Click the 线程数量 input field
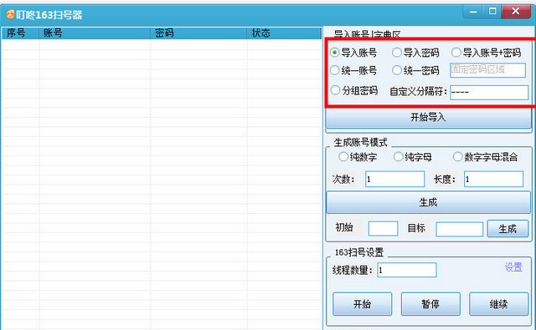This screenshot has height=330, width=536. pos(407,270)
